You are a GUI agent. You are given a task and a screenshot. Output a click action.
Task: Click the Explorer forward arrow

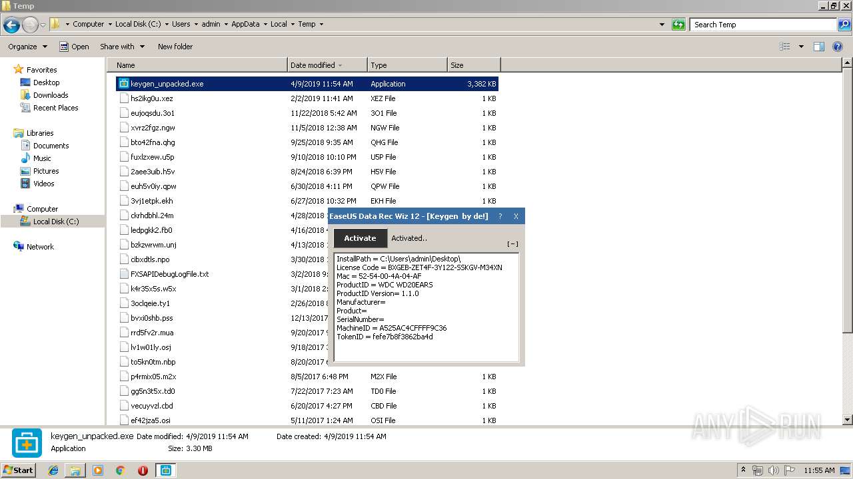[30, 25]
